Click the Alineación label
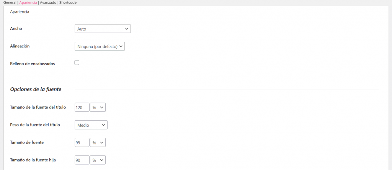 20,46
